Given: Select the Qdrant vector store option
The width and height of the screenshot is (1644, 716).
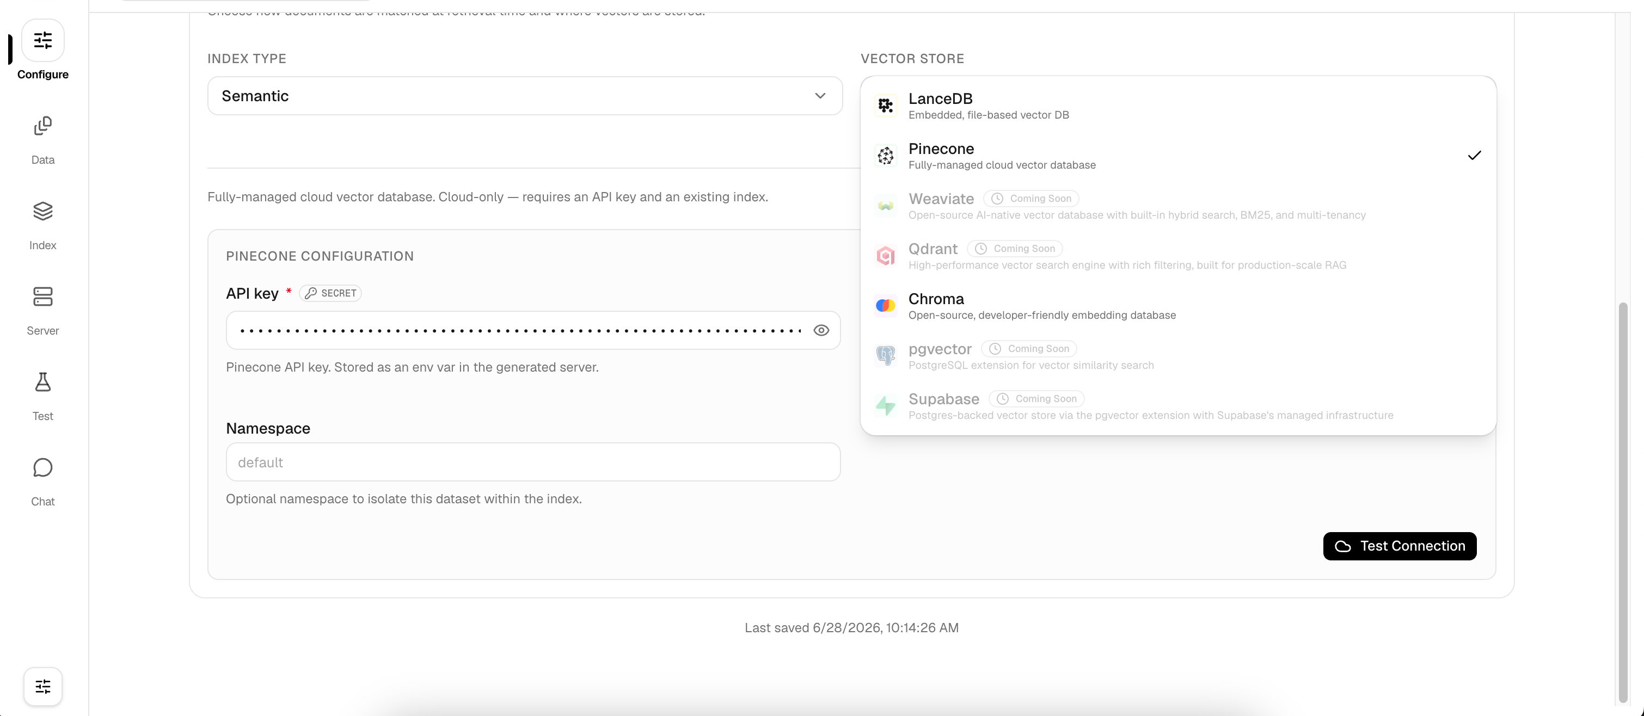Looking at the screenshot, I should [x=1178, y=256].
